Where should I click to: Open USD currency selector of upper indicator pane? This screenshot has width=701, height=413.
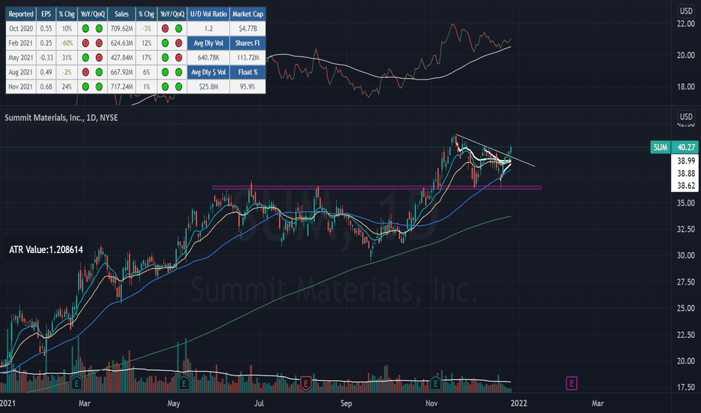coord(686,11)
